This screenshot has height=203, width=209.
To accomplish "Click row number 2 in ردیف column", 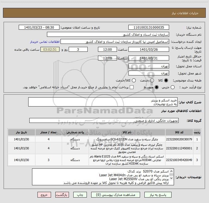I will [197, 148].
